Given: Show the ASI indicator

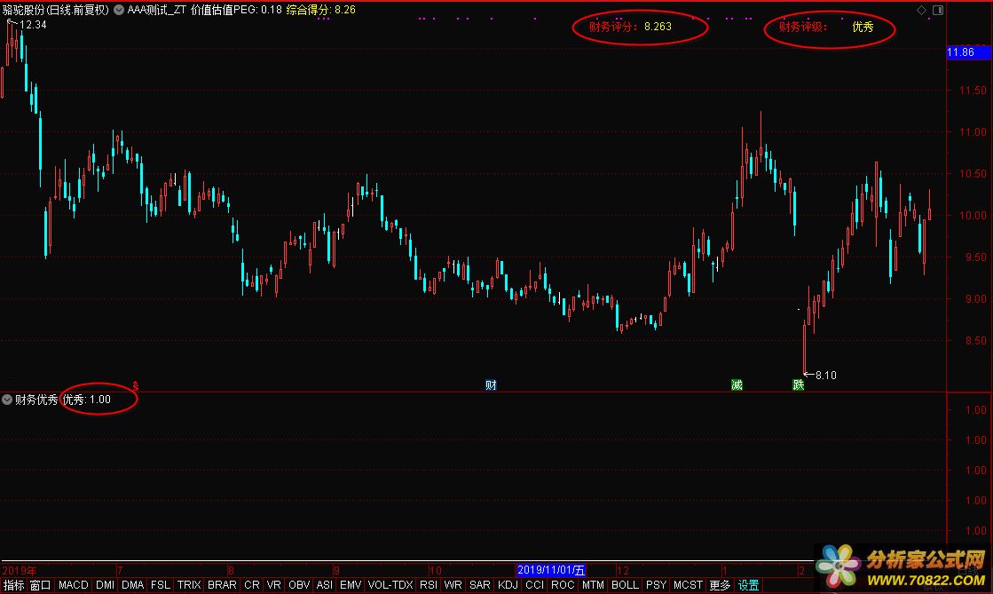Looking at the screenshot, I should [324, 585].
